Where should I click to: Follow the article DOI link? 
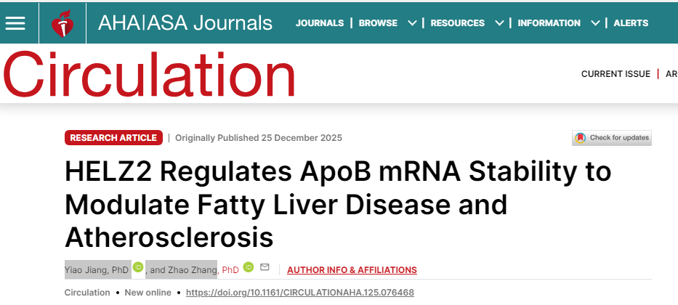click(x=300, y=293)
